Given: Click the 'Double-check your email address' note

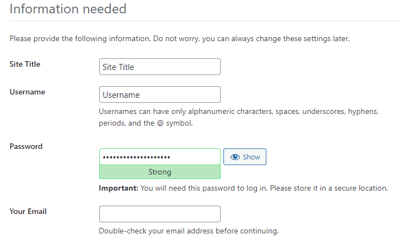Looking at the screenshot, I should [188, 231].
